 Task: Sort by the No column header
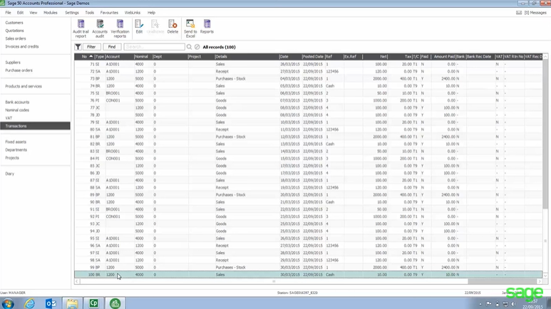[x=84, y=56]
